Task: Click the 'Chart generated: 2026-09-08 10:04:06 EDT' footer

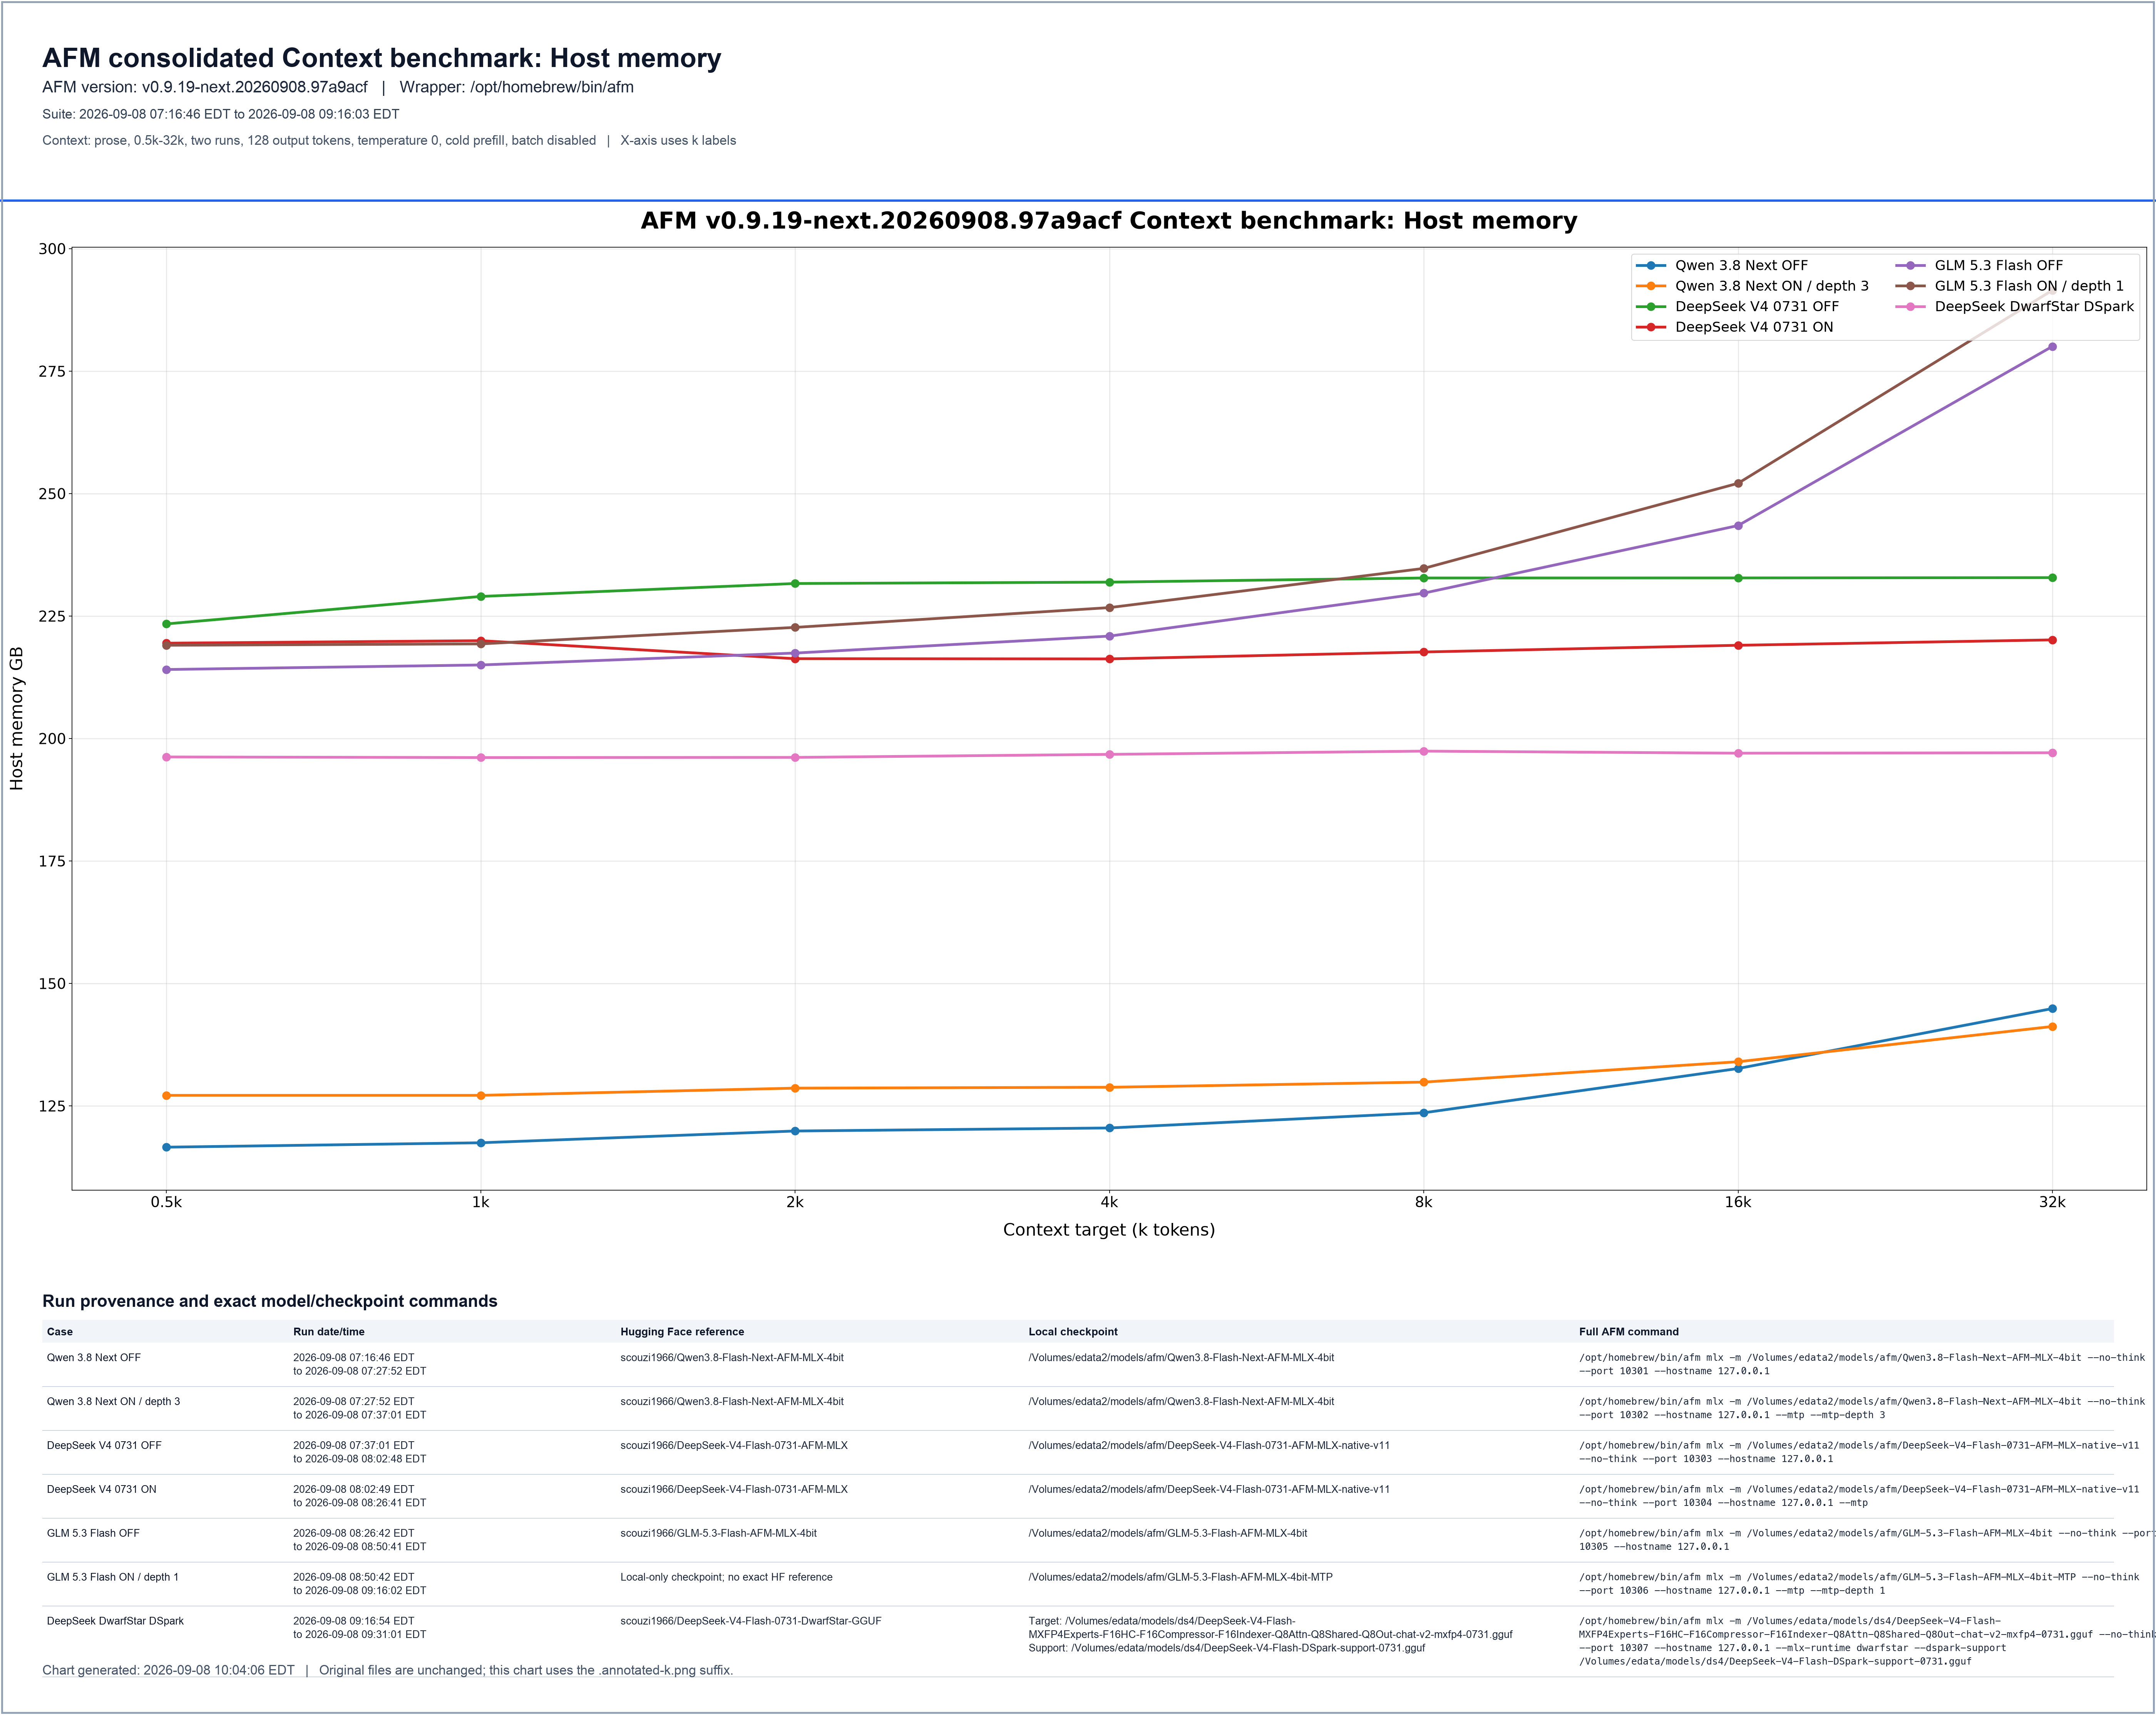Action: 168,1670
